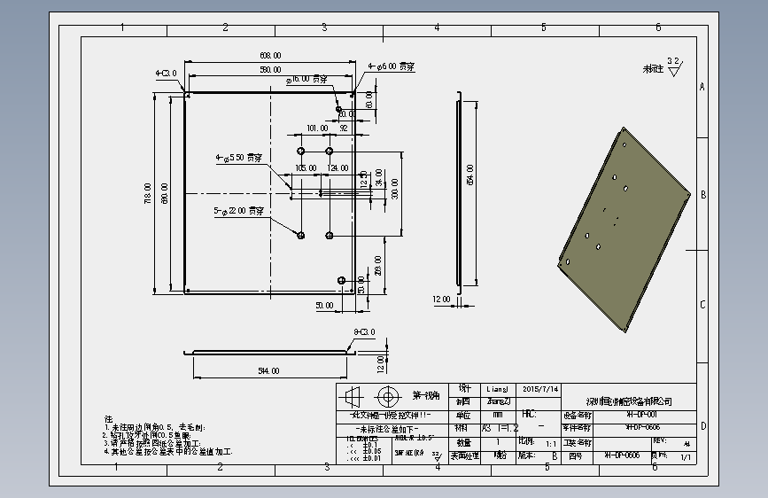Click the surface roughness 3.2 symbol top right
The width and height of the screenshot is (768, 498).
tap(674, 67)
